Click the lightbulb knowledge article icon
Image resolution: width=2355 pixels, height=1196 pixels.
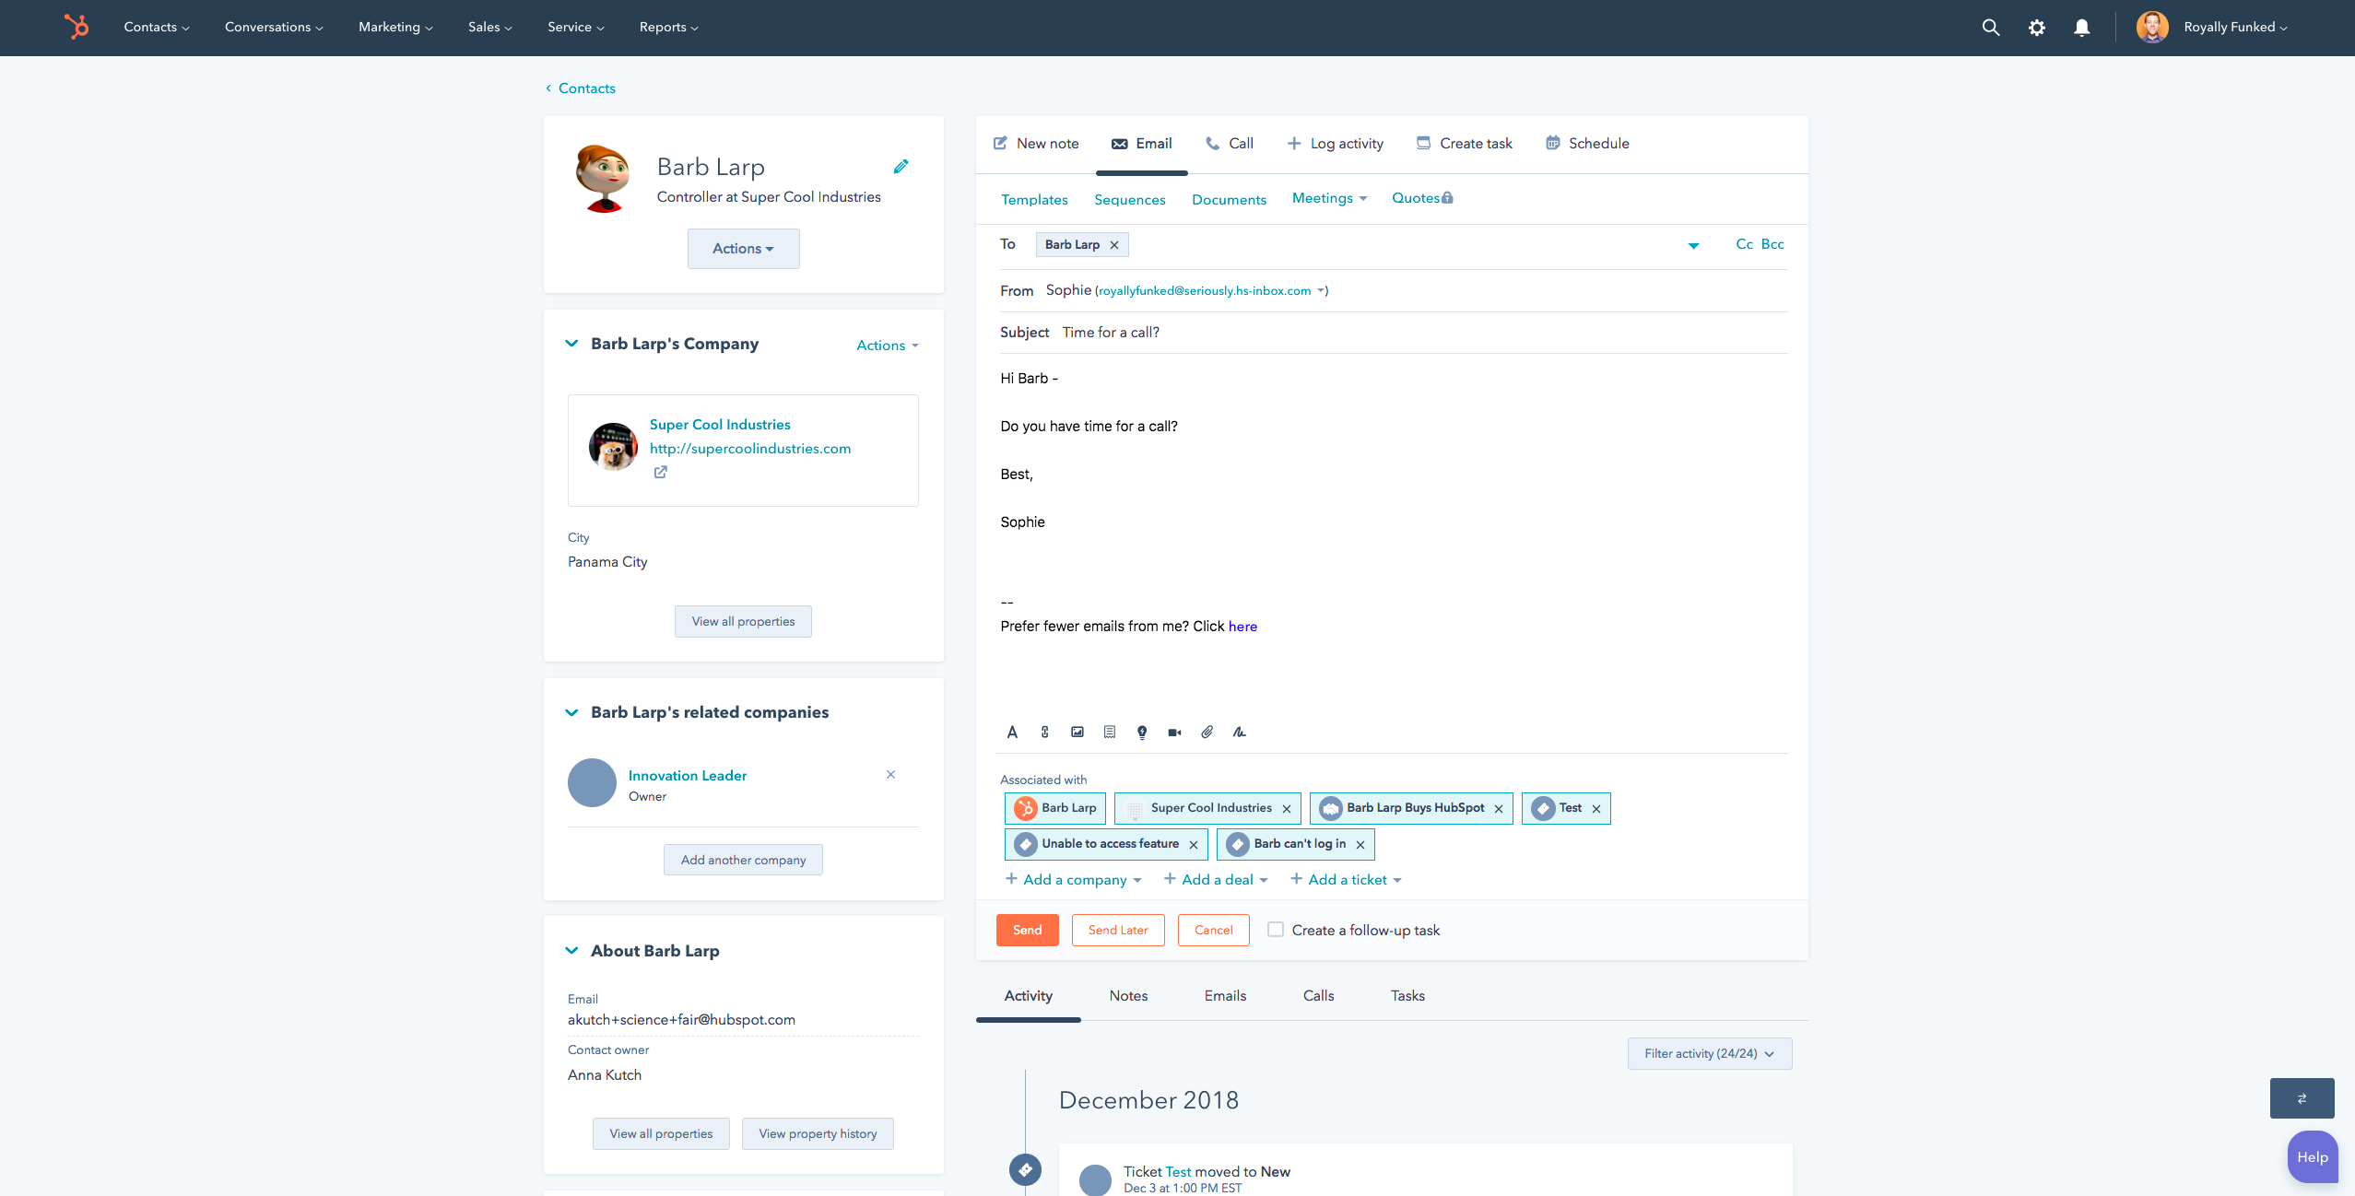coord(1142,733)
